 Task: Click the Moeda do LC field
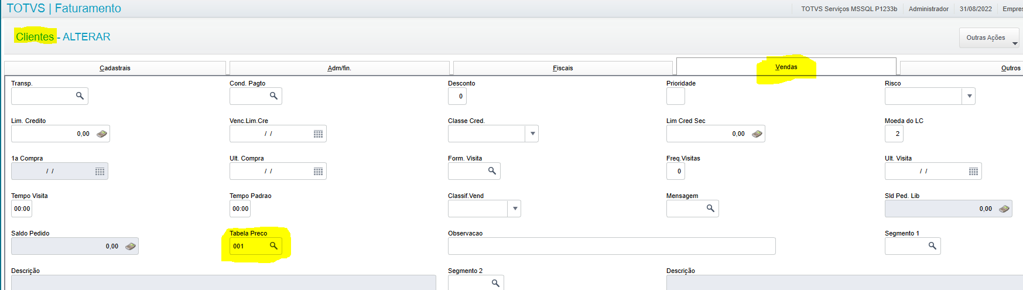(894, 134)
